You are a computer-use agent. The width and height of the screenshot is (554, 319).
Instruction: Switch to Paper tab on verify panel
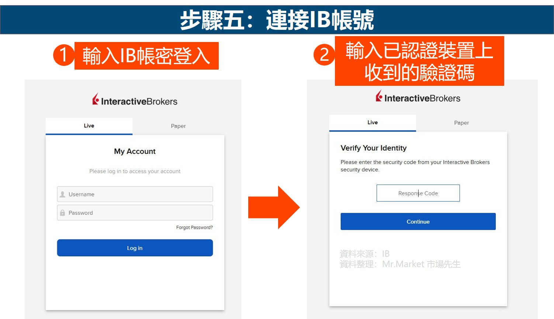(461, 123)
